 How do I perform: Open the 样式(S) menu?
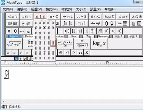67,9
